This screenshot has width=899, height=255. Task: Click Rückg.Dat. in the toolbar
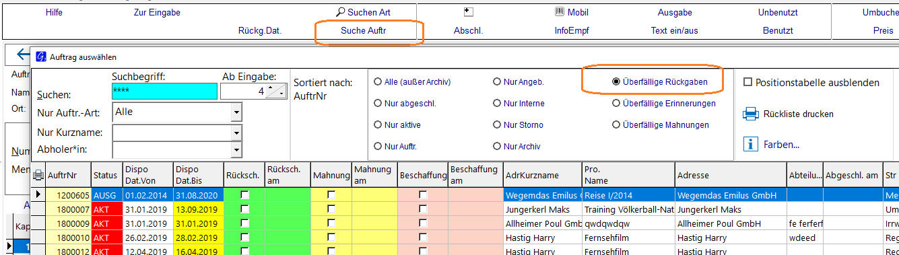pyautogui.click(x=260, y=30)
